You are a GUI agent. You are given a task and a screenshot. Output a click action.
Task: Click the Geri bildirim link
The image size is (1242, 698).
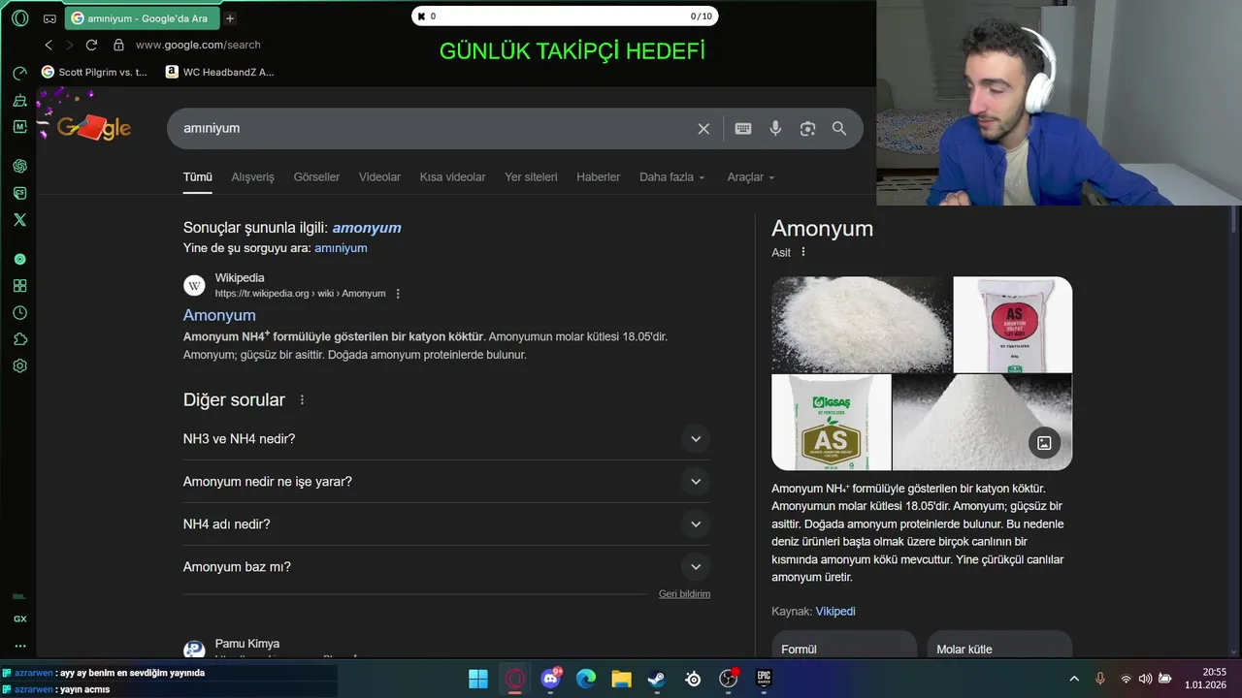684,594
